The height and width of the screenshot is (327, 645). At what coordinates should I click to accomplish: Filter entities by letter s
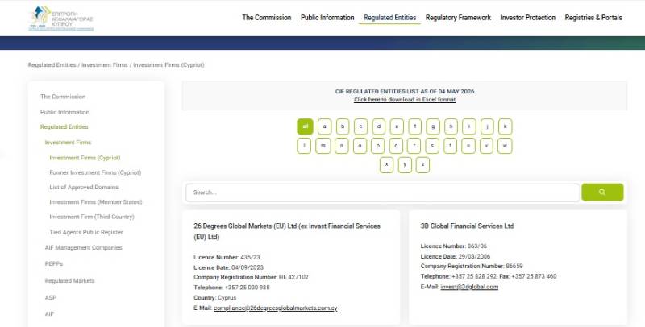(432, 146)
